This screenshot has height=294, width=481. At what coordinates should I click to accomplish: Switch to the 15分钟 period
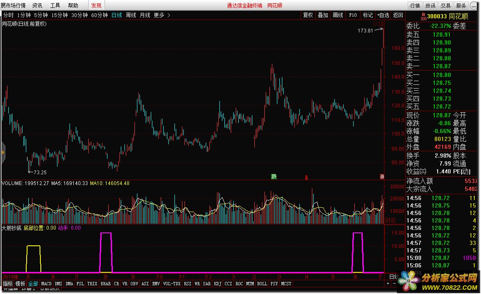click(x=60, y=15)
